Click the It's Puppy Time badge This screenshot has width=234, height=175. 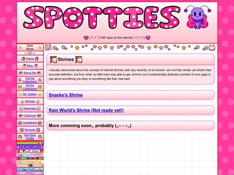(x=30, y=169)
